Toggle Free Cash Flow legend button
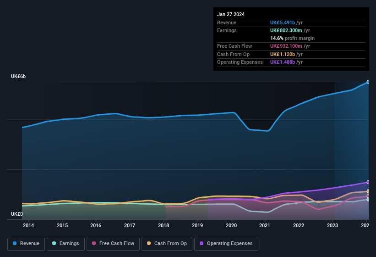376x257 pixels. (x=113, y=244)
